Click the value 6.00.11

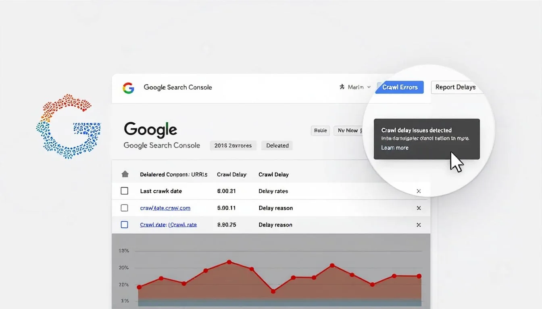[226, 208]
